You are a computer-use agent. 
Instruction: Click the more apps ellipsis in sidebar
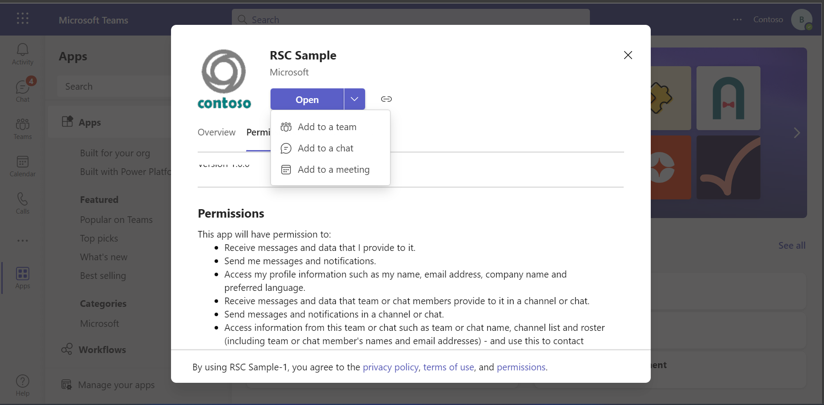(x=23, y=241)
